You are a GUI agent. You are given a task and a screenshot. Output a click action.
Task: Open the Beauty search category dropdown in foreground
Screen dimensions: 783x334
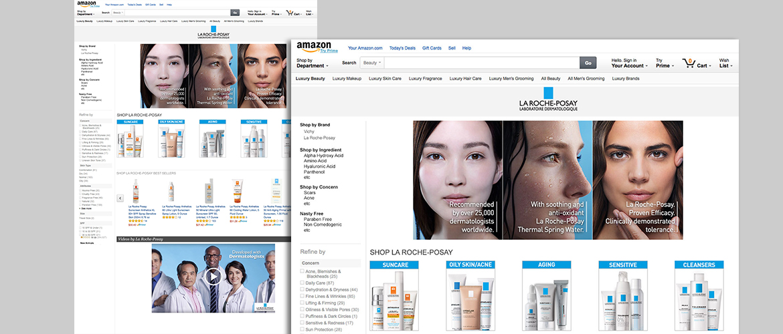click(x=372, y=63)
